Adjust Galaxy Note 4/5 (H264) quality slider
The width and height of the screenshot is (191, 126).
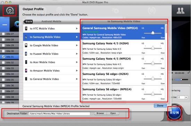tap(153, 48)
